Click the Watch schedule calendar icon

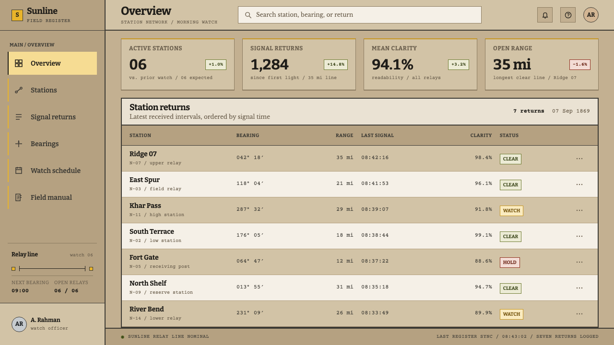pyautogui.click(x=19, y=171)
